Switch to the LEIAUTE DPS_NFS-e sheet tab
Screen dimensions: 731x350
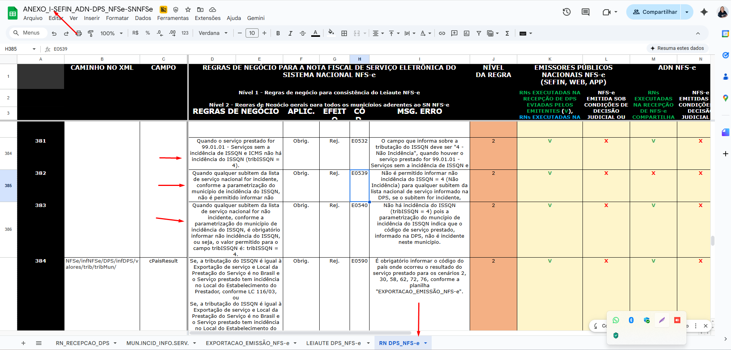coord(333,343)
